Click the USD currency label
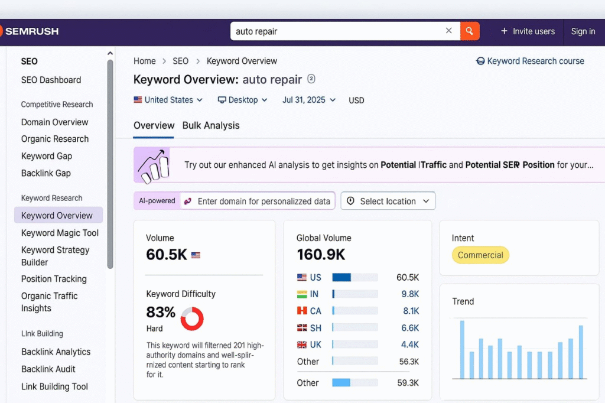The image size is (605, 403). (x=356, y=100)
